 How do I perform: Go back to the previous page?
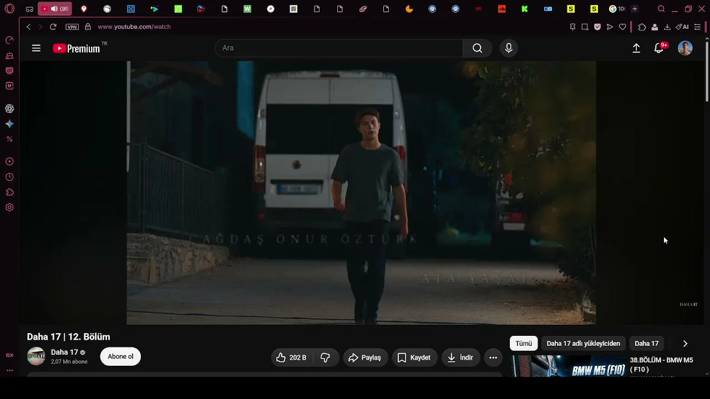tap(29, 27)
